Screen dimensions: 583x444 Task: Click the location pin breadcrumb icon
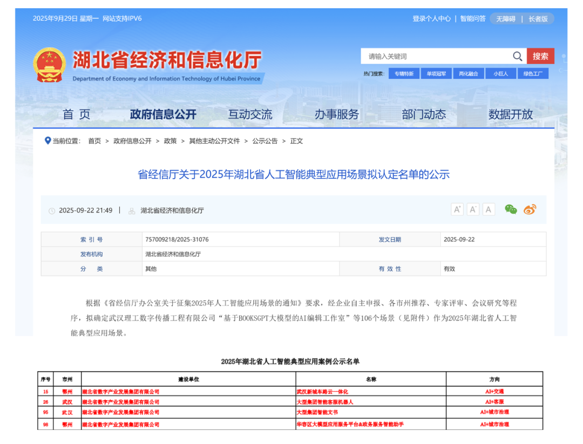click(x=48, y=141)
